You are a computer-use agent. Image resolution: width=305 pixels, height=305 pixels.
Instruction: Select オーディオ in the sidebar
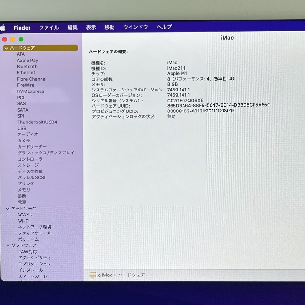click(28, 134)
